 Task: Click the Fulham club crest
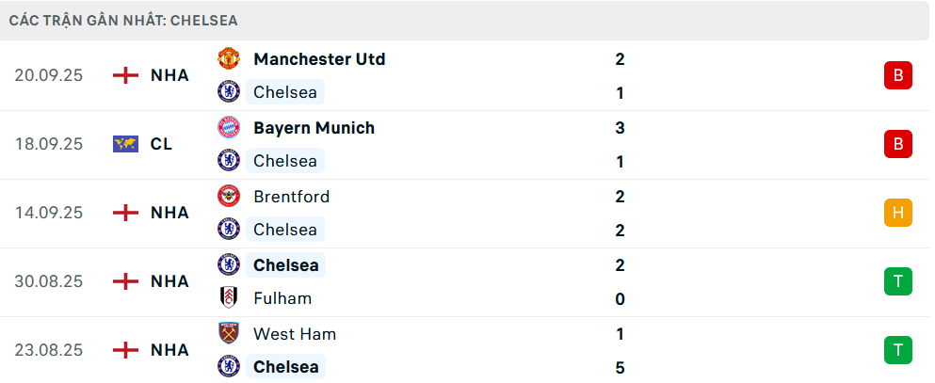(229, 298)
